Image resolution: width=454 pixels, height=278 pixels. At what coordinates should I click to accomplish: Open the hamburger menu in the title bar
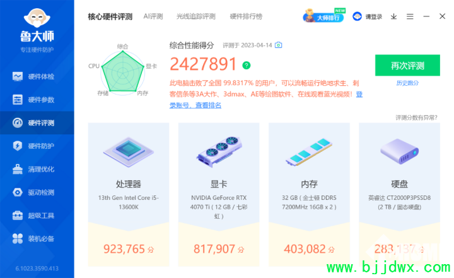point(410,16)
